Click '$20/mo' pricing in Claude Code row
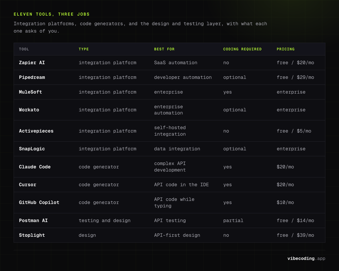 pyautogui.click(x=285, y=167)
